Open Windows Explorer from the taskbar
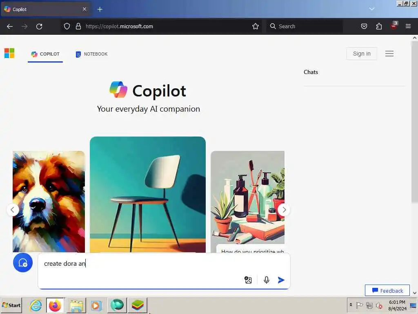Viewport: 418px width, 314px height. (76, 305)
